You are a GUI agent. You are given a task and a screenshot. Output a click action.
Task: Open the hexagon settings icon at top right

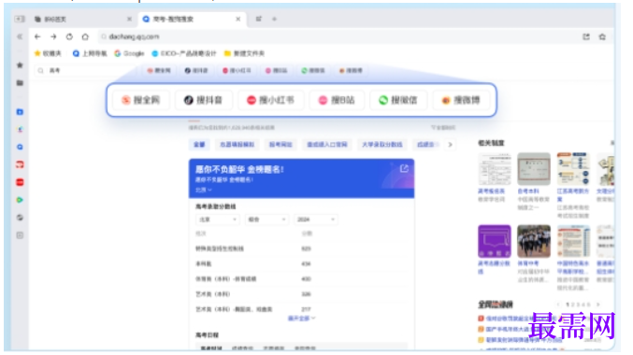[602, 36]
